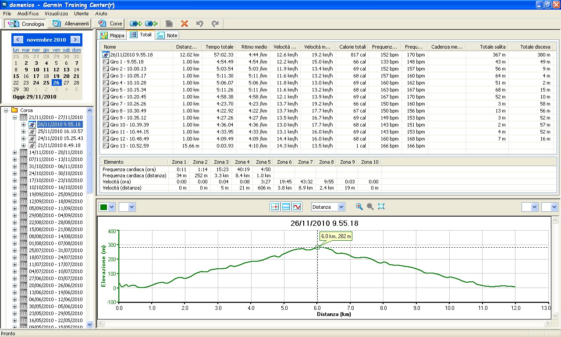Image resolution: width=561 pixels, height=337 pixels.
Task: Click the red X delete icon
Action: click(x=185, y=24)
